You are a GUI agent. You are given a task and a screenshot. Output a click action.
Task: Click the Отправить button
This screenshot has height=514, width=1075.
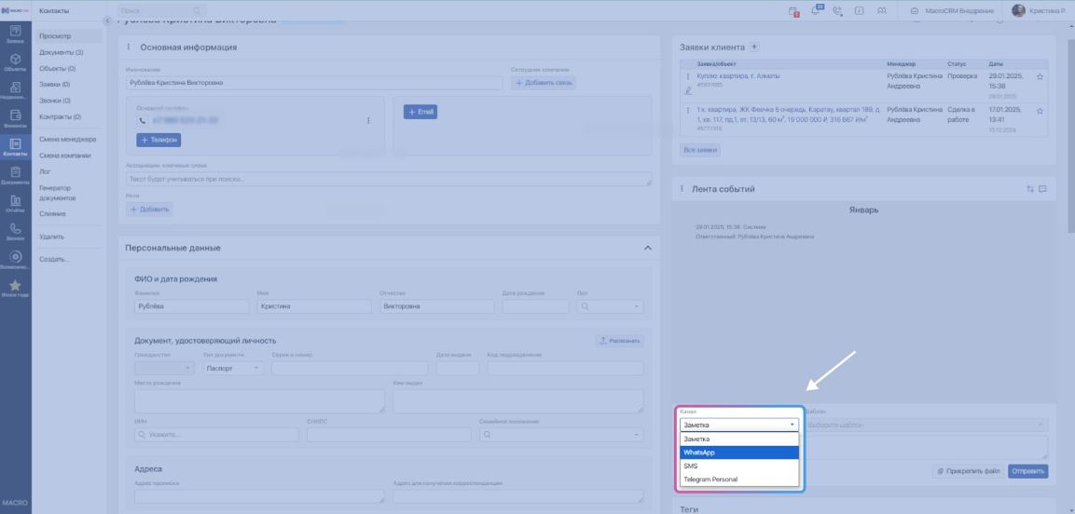coord(1027,471)
